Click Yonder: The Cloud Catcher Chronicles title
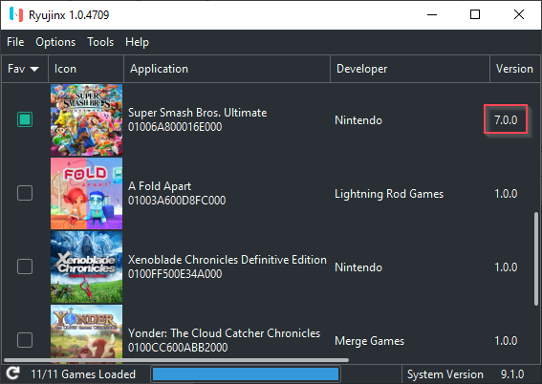The width and height of the screenshot is (542, 384). pos(224,333)
